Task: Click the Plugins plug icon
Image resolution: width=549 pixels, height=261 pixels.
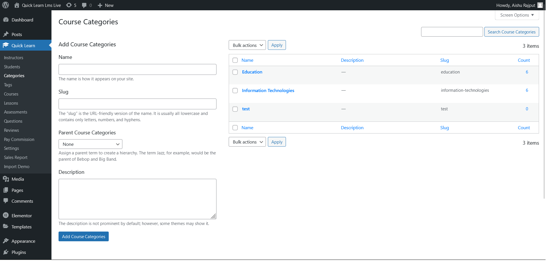Action: (x=6, y=252)
